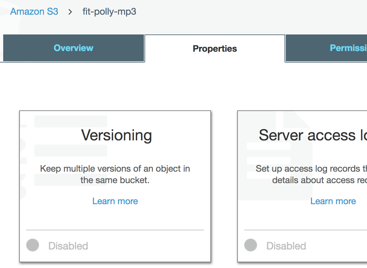The image size is (367, 268).
Task: Click the Disabled label in Versioning card
Action: click(x=68, y=246)
